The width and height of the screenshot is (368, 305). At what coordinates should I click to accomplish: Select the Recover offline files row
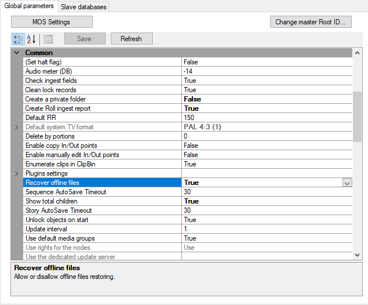tap(103, 183)
